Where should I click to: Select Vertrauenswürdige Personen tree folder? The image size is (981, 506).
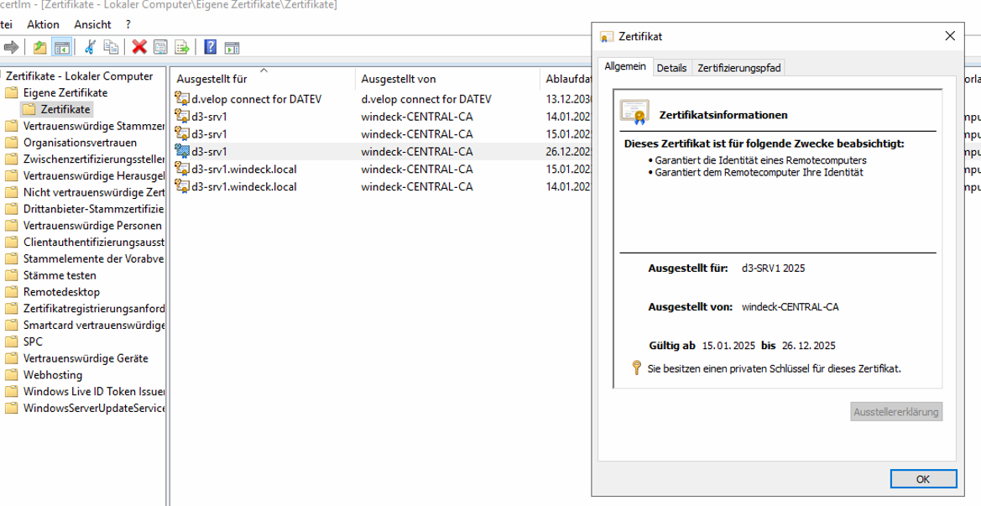point(92,226)
